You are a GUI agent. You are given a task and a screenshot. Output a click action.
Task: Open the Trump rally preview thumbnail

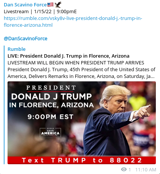[x=82, y=123]
